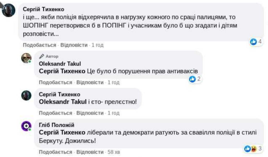268x157 pixels.
Task: Click the '58 хв' comment timestamp
Action: click(114, 152)
